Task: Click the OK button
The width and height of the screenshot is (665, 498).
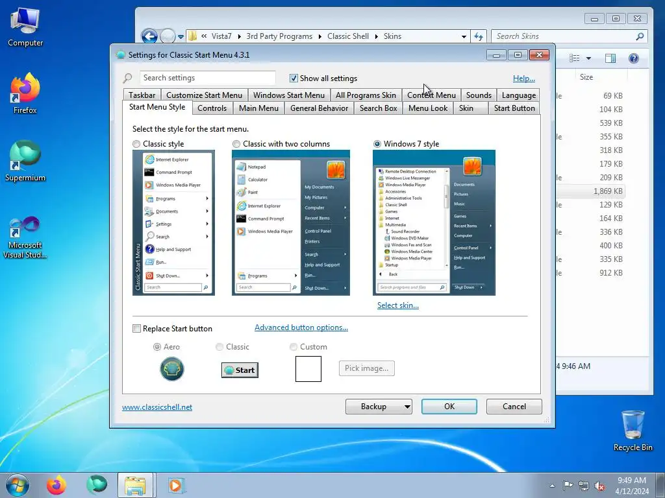Action: click(x=449, y=407)
